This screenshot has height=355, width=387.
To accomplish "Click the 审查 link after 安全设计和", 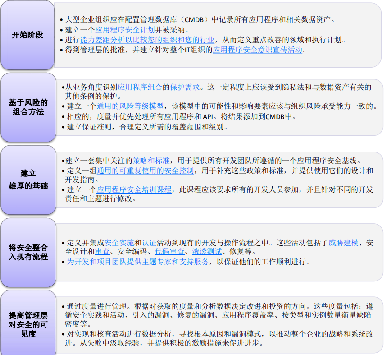I will pos(102,252).
